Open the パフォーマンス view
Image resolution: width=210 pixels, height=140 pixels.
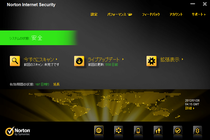tap(120, 14)
